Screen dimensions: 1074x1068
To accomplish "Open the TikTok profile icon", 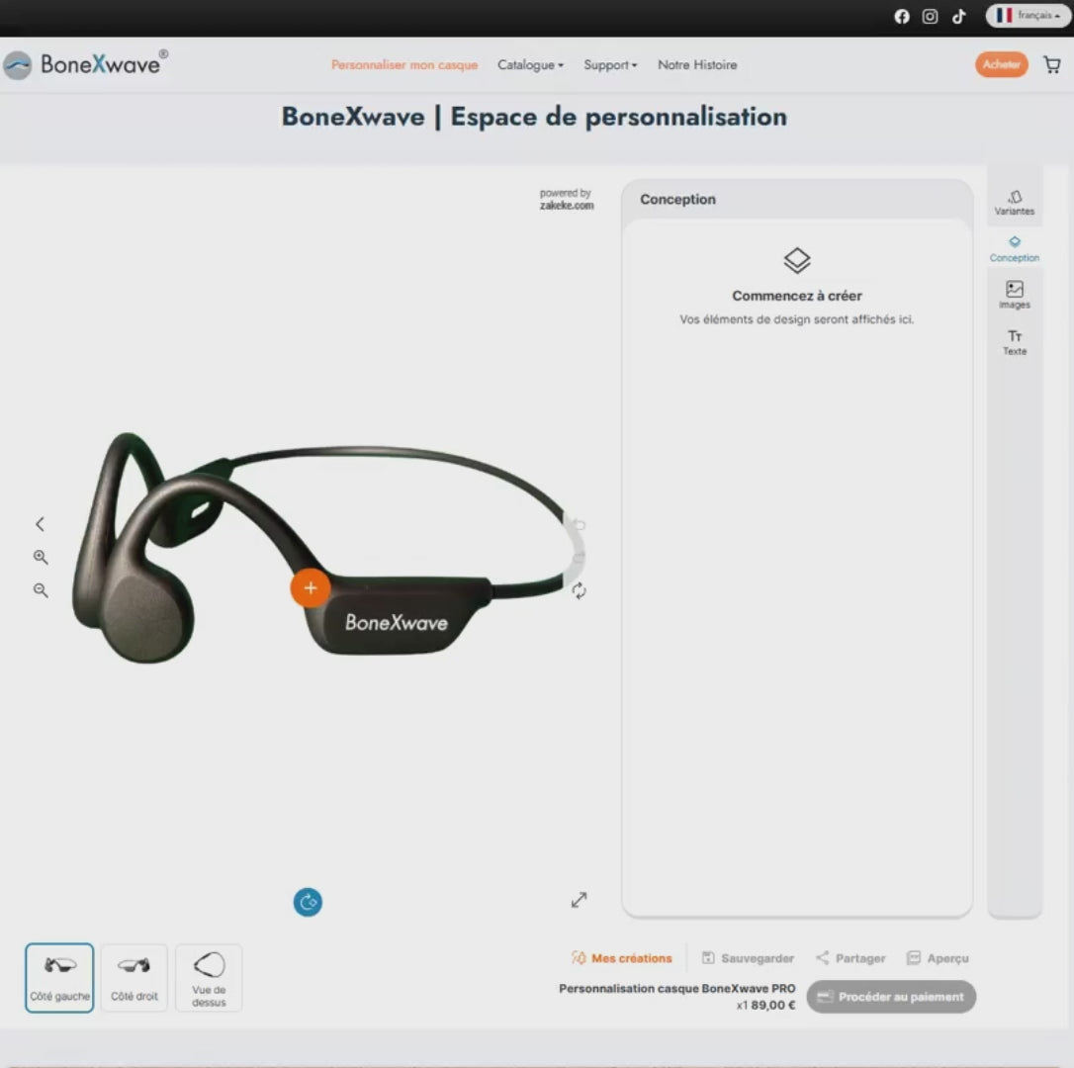I will 958,16.
